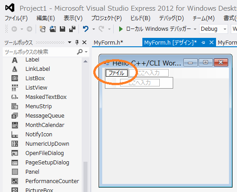Click the save all toolbar icon
Viewport: 237px width, 192px height.
coord(72,29)
